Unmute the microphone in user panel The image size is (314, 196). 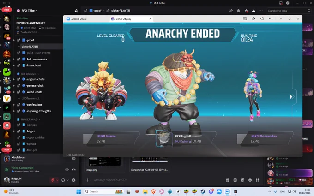pyautogui.click(x=53, y=180)
